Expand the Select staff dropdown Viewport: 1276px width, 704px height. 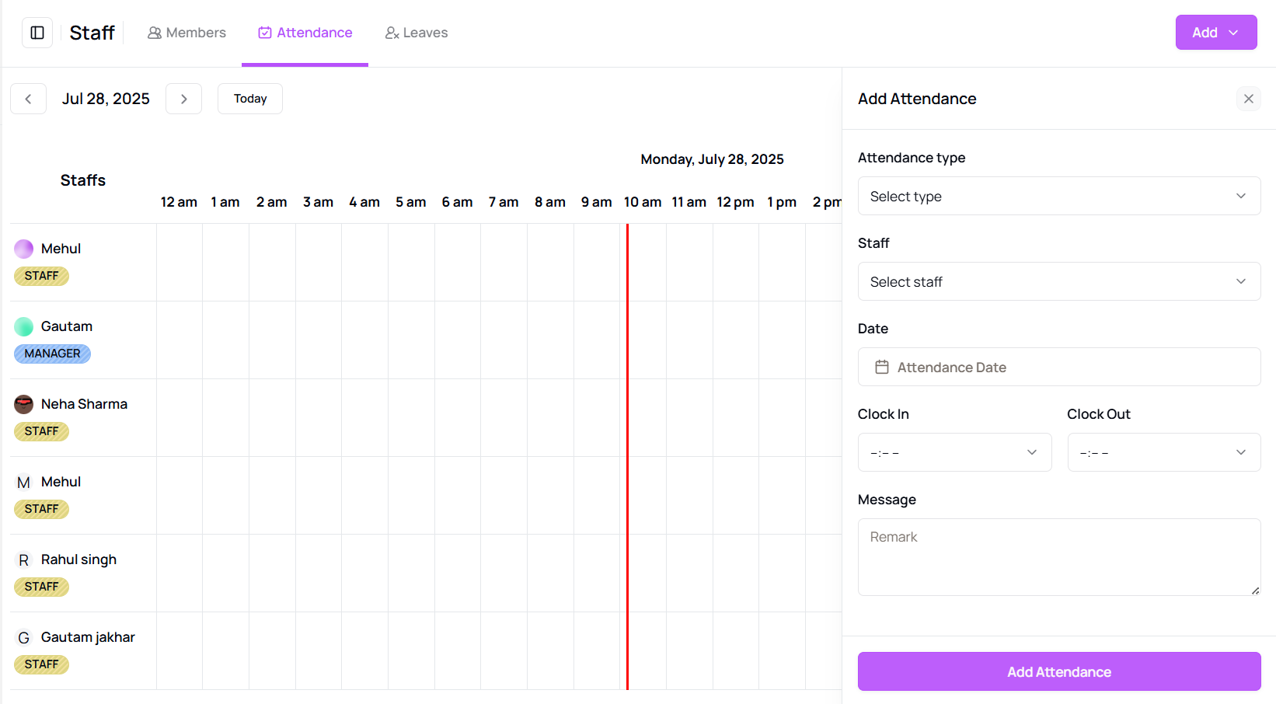pyautogui.click(x=1058, y=281)
